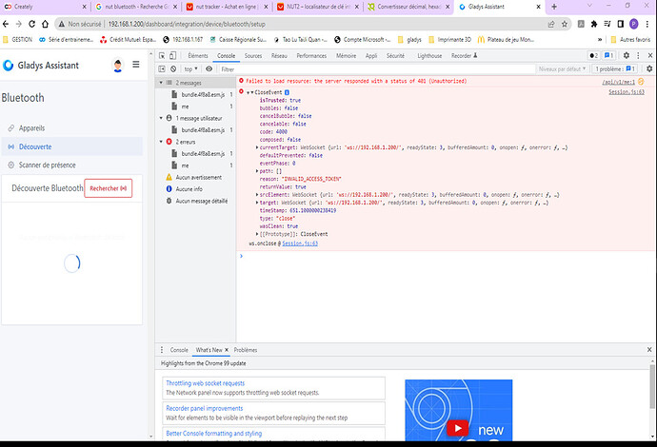Expand the currentTarget WebSocket property
The height and width of the screenshot is (447, 657).
(x=257, y=147)
